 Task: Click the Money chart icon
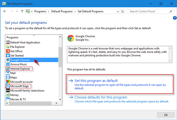tap(8, 95)
